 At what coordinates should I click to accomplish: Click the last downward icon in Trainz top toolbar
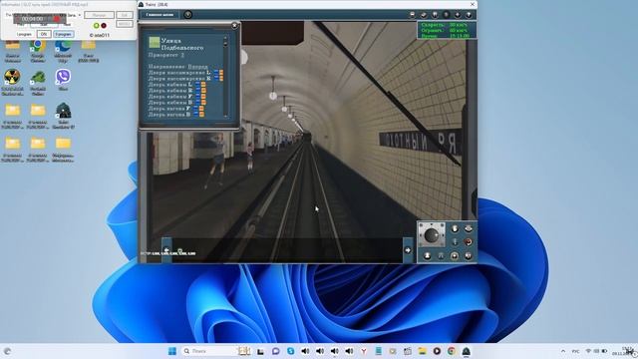[x=469, y=15]
